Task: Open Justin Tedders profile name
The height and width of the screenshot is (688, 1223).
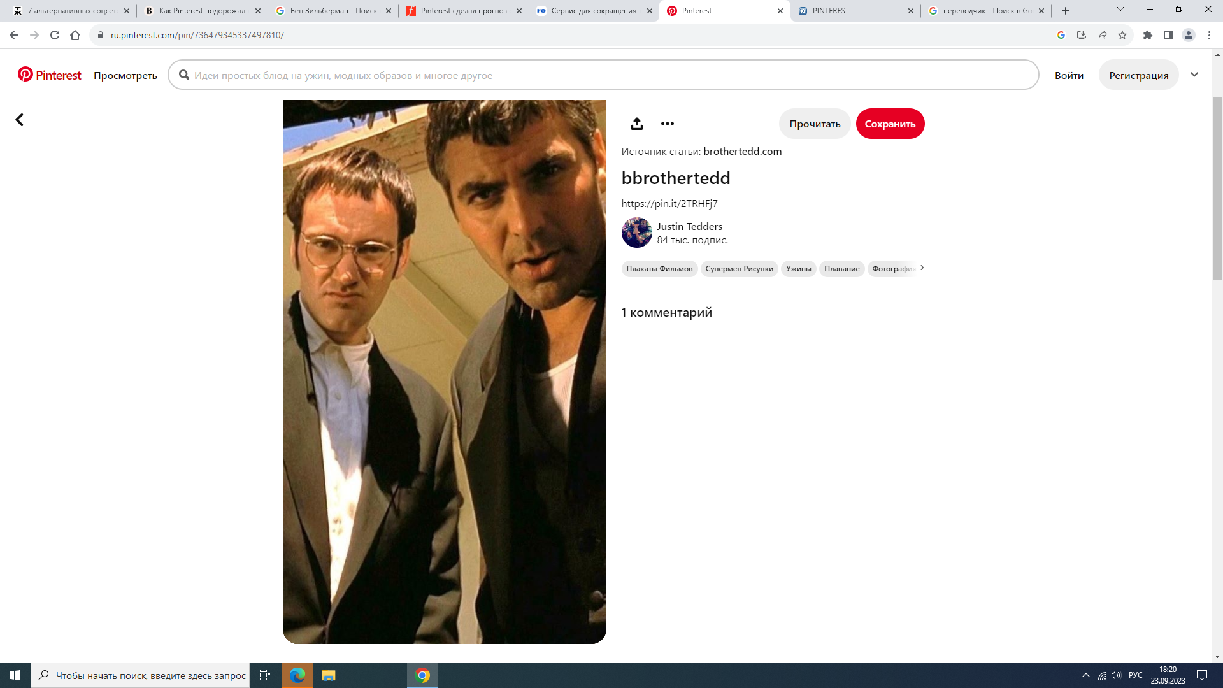Action: 689,226
